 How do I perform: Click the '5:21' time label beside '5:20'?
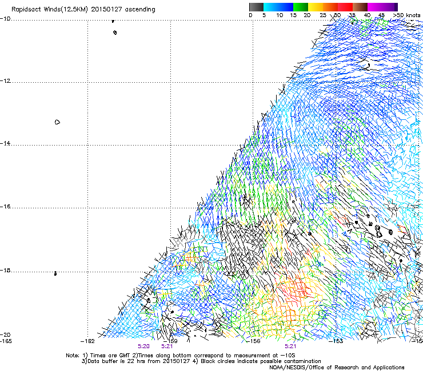pos(167,346)
